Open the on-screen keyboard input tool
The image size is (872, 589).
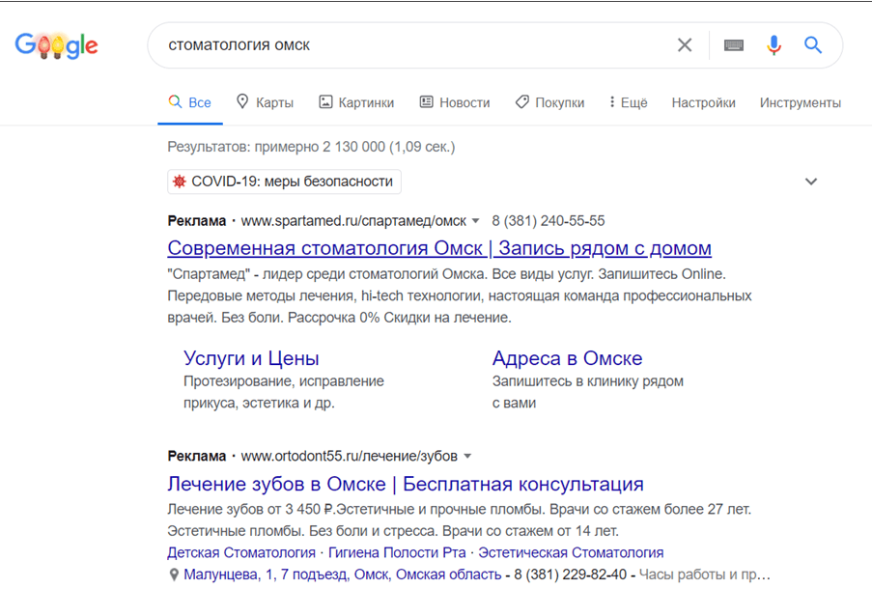[x=734, y=45]
